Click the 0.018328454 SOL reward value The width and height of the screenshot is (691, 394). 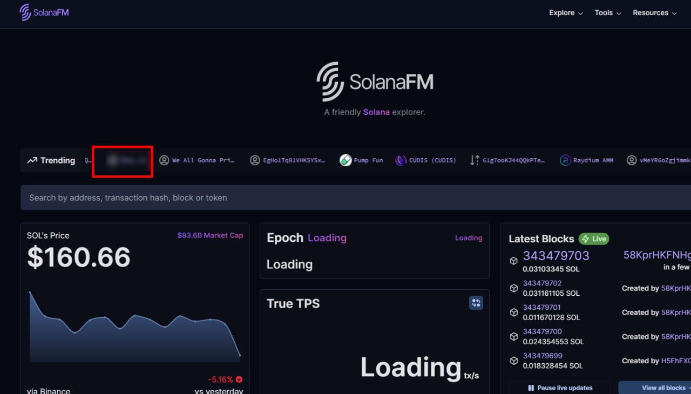pyautogui.click(x=553, y=366)
